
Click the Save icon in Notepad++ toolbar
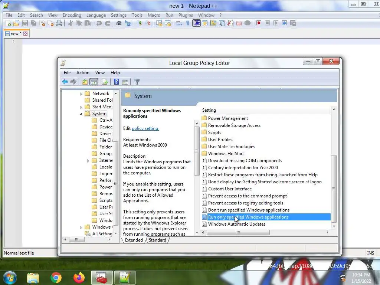25,23
